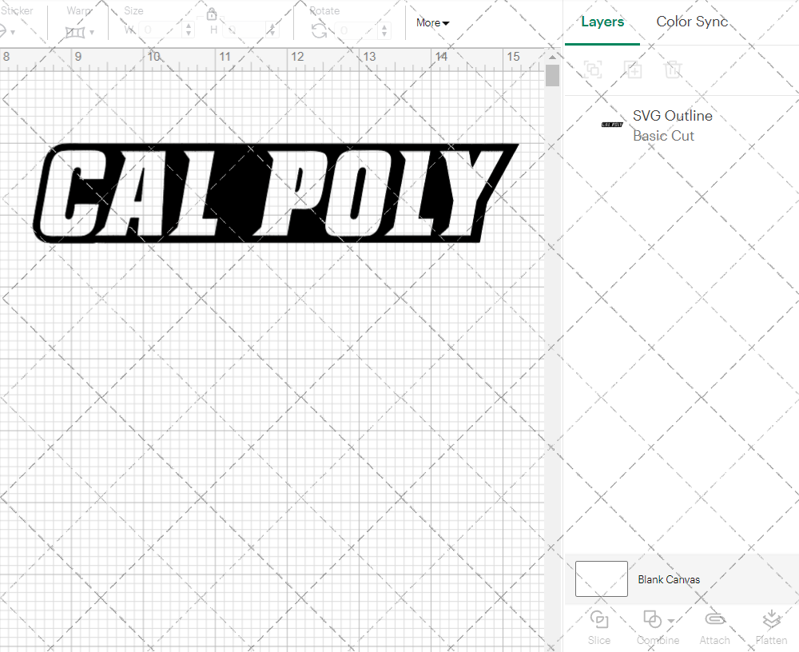
Task: Expand the Combine options arrow
Action: click(x=670, y=622)
